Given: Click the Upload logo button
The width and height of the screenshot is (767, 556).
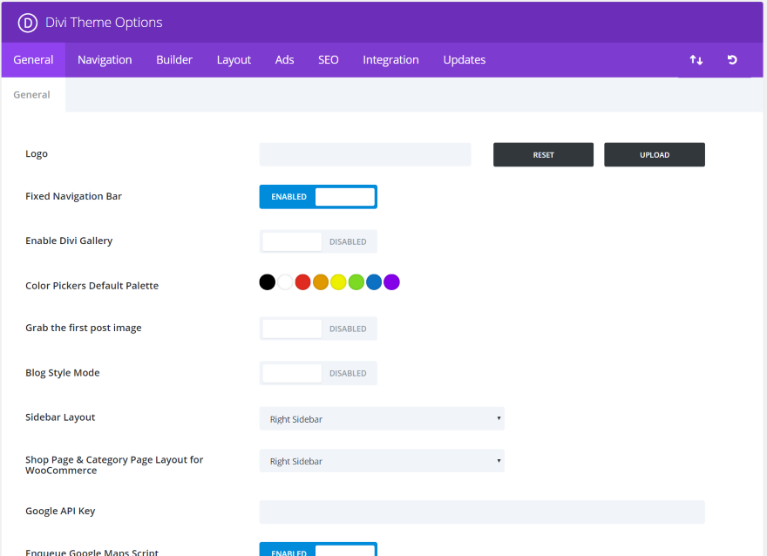Looking at the screenshot, I should (654, 155).
